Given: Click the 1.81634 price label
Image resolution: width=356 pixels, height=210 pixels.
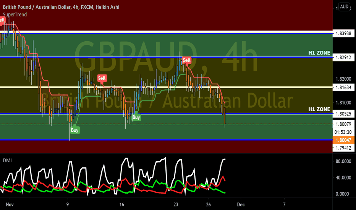Looking at the screenshot, I should click(343, 87).
